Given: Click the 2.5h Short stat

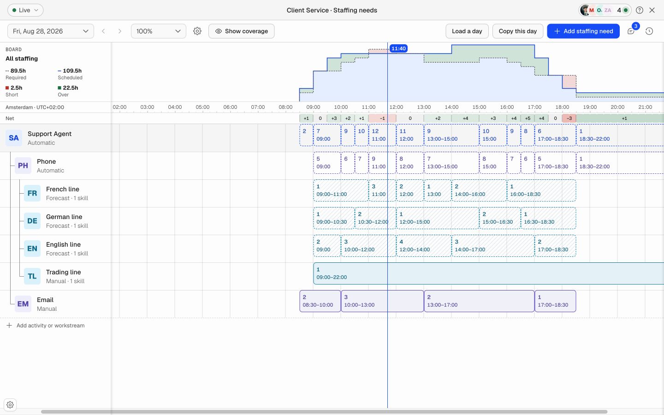Looking at the screenshot, I should tap(14, 91).
